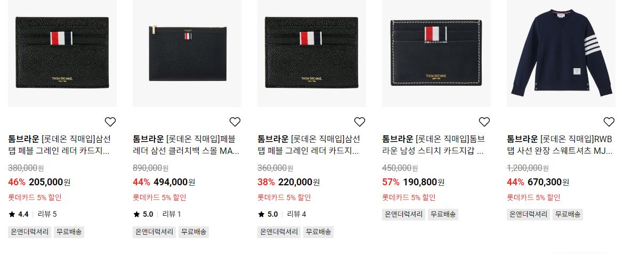Screen dimensions: 624x254
Task: Click the 46% 205,000원 sale price
Action: (39, 182)
